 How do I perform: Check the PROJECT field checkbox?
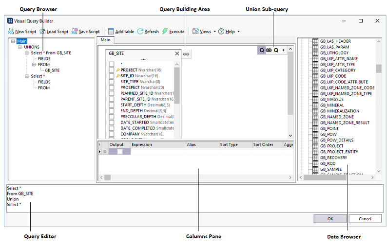[112, 70]
